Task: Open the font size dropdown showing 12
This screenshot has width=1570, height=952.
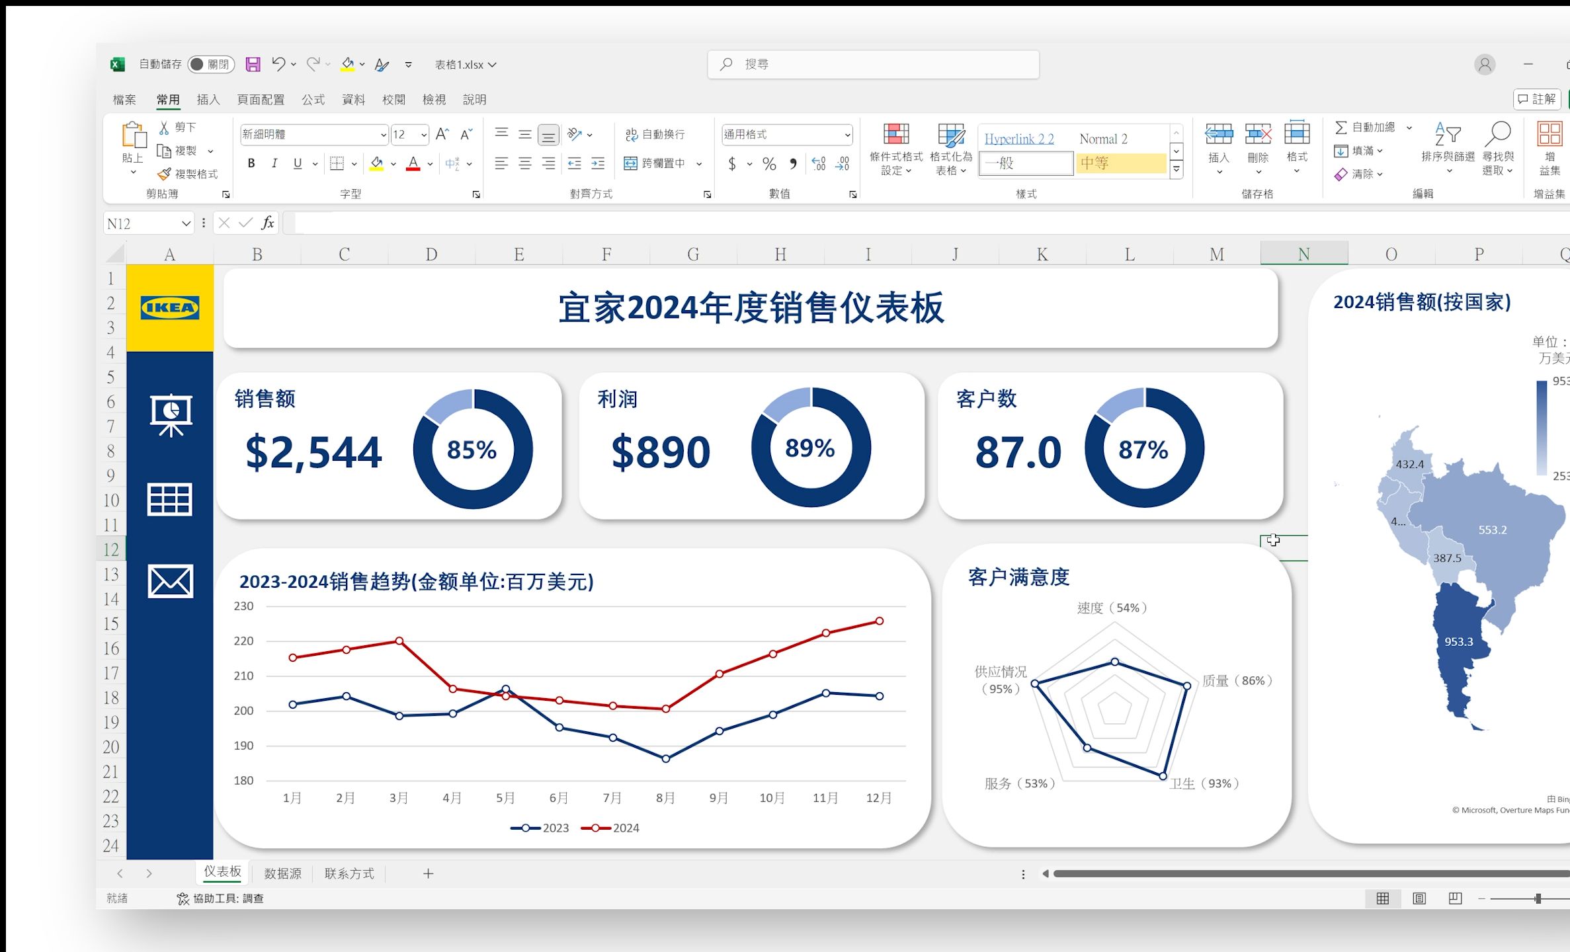Action: click(424, 135)
